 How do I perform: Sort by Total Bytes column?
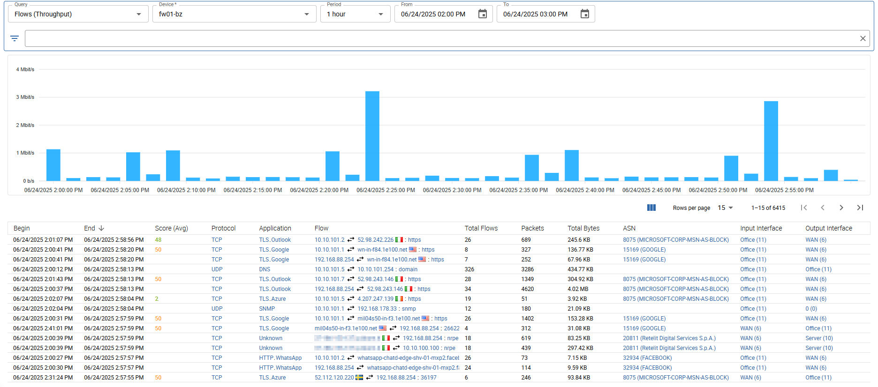tap(583, 228)
